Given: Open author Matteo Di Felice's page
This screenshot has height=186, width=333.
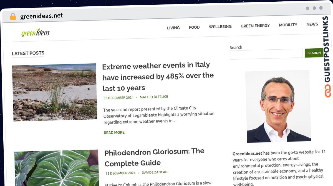Looking at the screenshot, I should pos(154,97).
